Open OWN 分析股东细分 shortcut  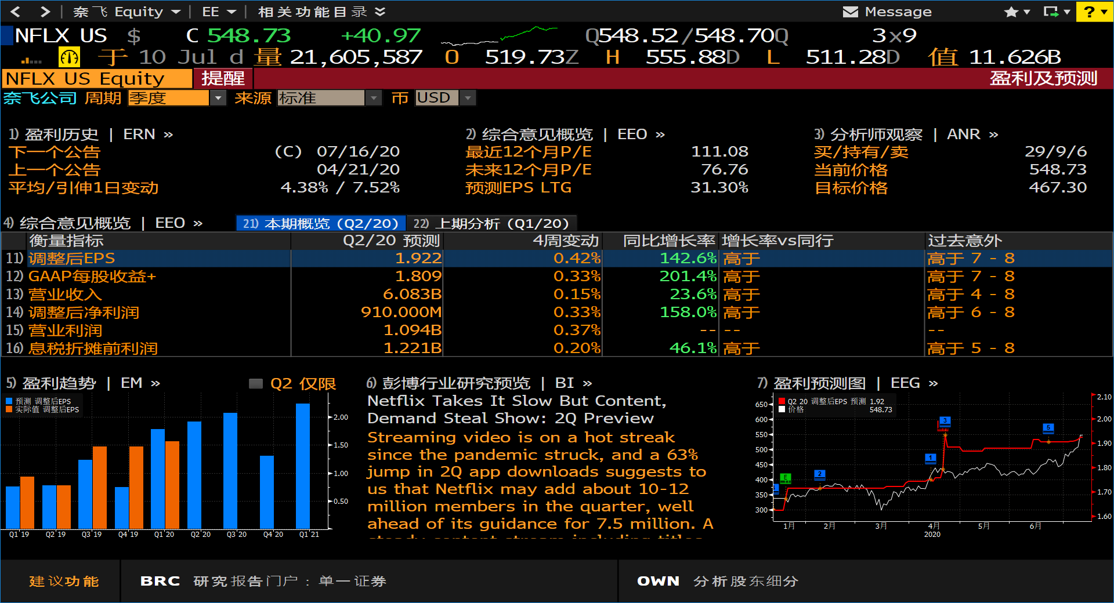[x=718, y=582]
